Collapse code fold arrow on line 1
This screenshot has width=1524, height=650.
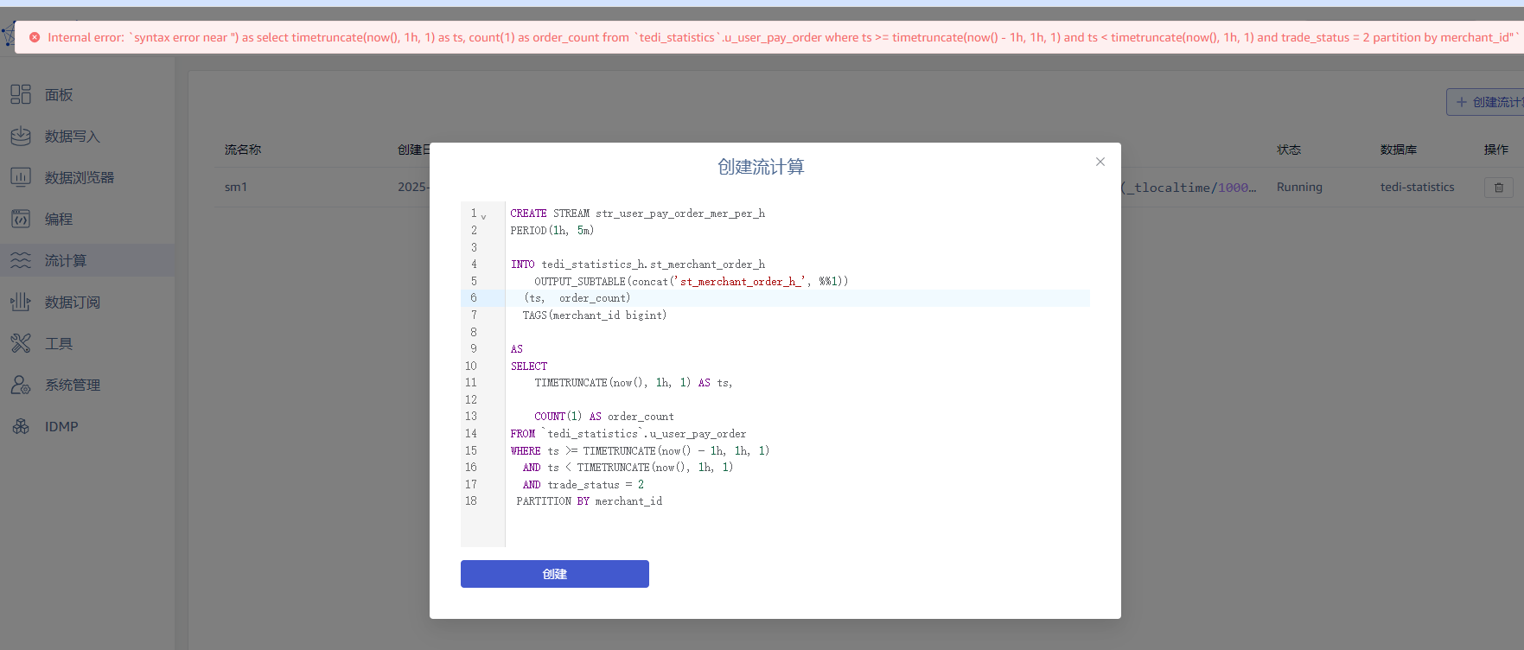484,216
